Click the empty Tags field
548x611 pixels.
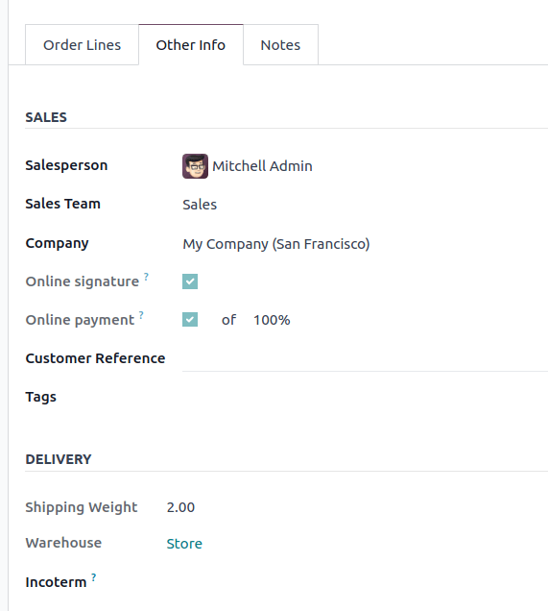[x=365, y=397]
